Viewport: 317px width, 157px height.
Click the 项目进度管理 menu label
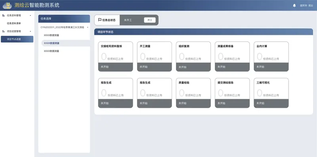(14, 31)
